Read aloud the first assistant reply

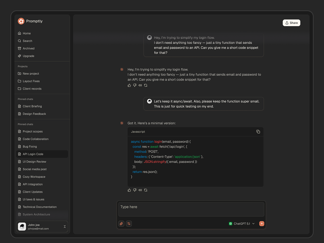140,85
